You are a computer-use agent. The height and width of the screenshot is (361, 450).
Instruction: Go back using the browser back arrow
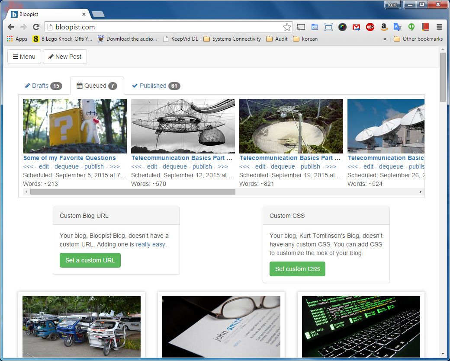pyautogui.click(x=10, y=26)
